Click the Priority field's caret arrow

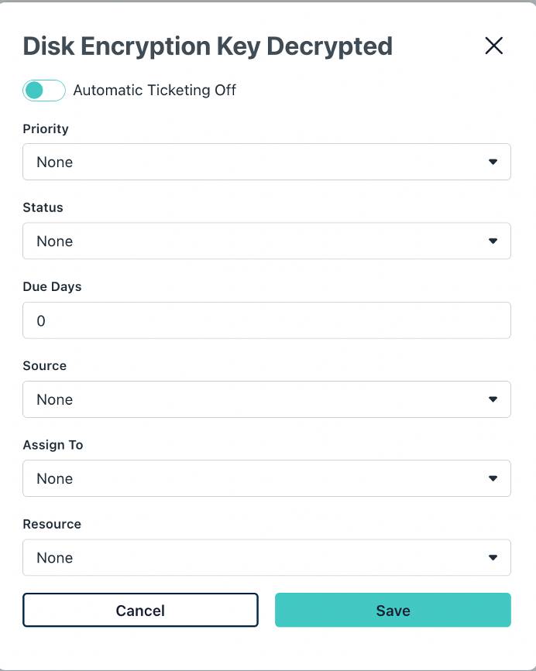[x=493, y=162]
